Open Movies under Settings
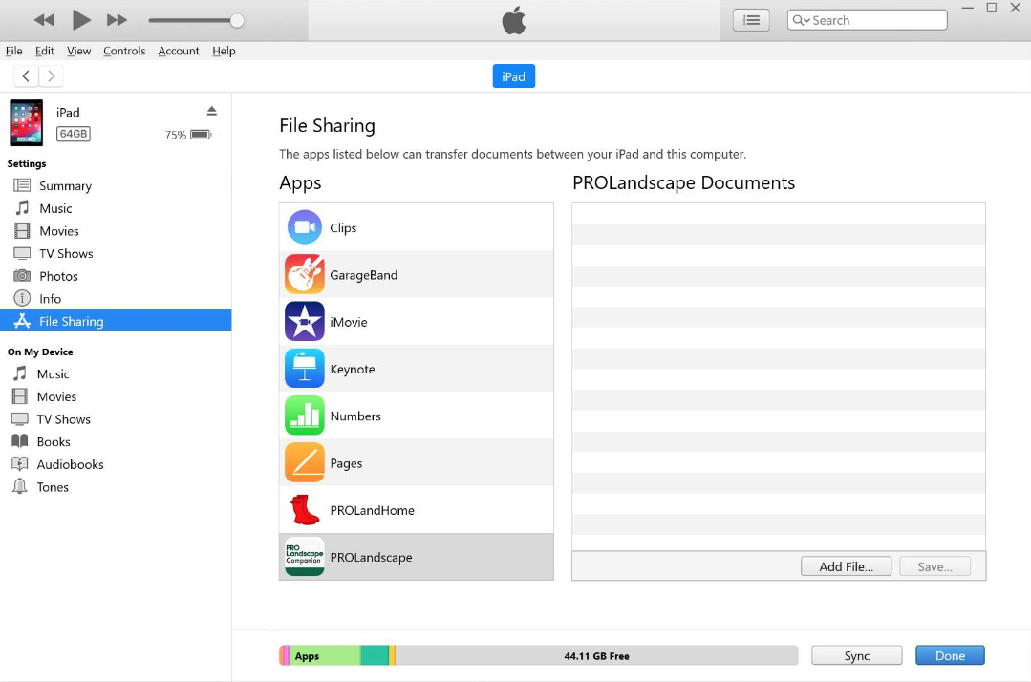This screenshot has width=1031, height=682. coord(116,231)
